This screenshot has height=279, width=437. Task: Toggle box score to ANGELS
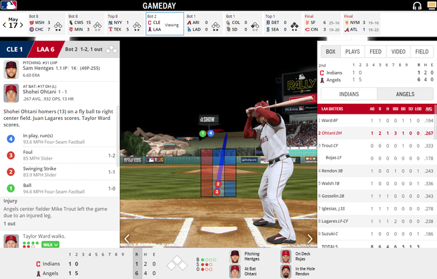[405, 94]
